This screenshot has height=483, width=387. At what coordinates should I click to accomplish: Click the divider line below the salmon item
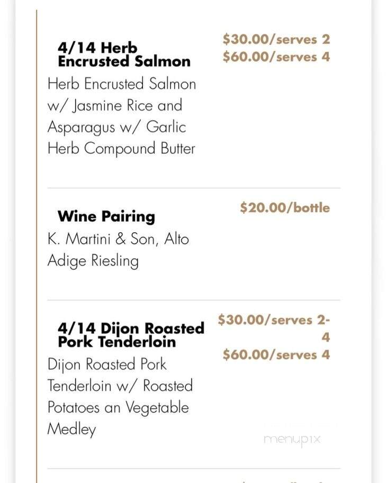194,188
